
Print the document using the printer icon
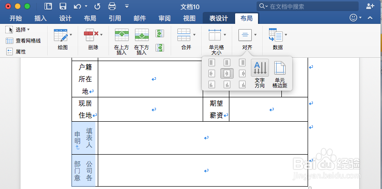[x=112, y=6]
